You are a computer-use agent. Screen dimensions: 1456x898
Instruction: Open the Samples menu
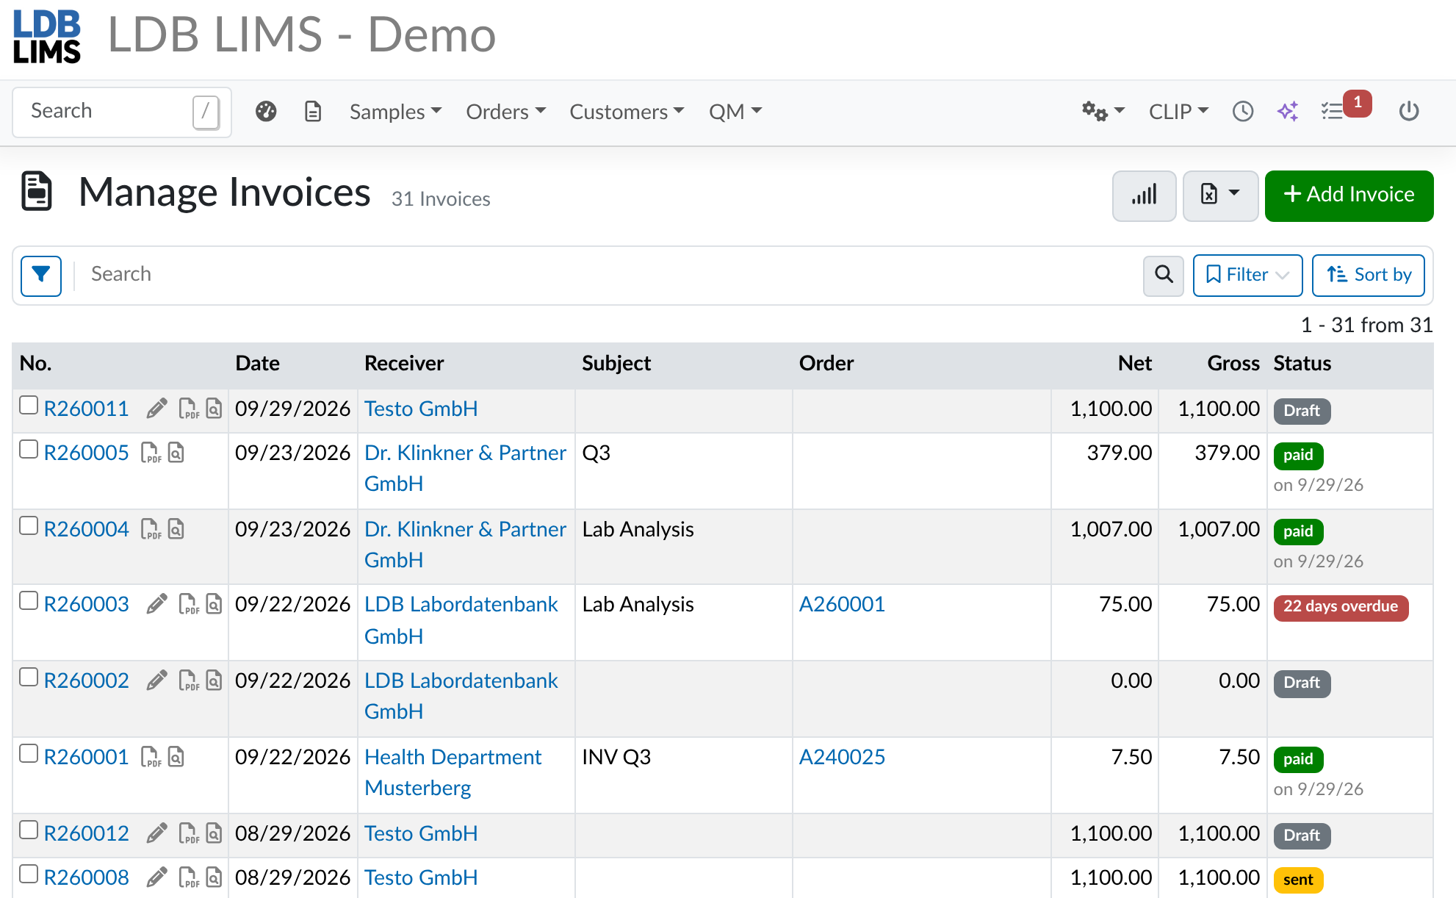[395, 112]
